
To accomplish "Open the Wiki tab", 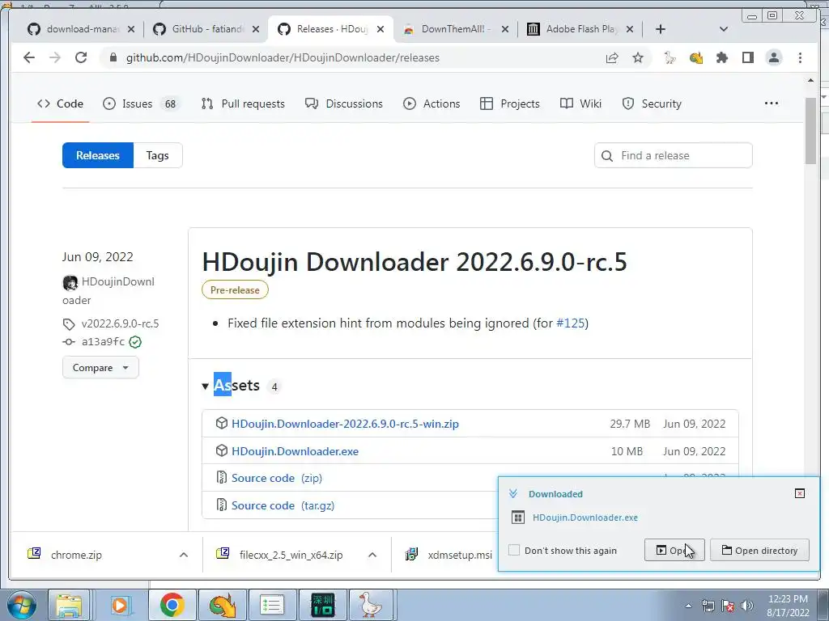I will (580, 103).
